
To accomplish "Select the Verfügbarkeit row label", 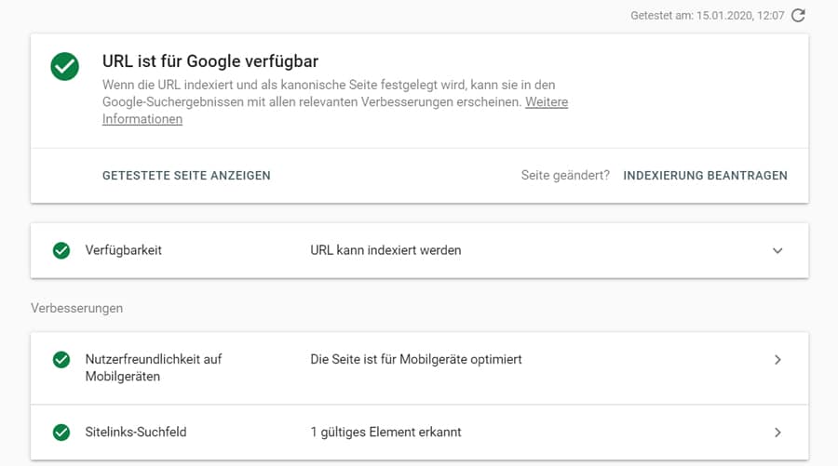I will click(x=123, y=250).
